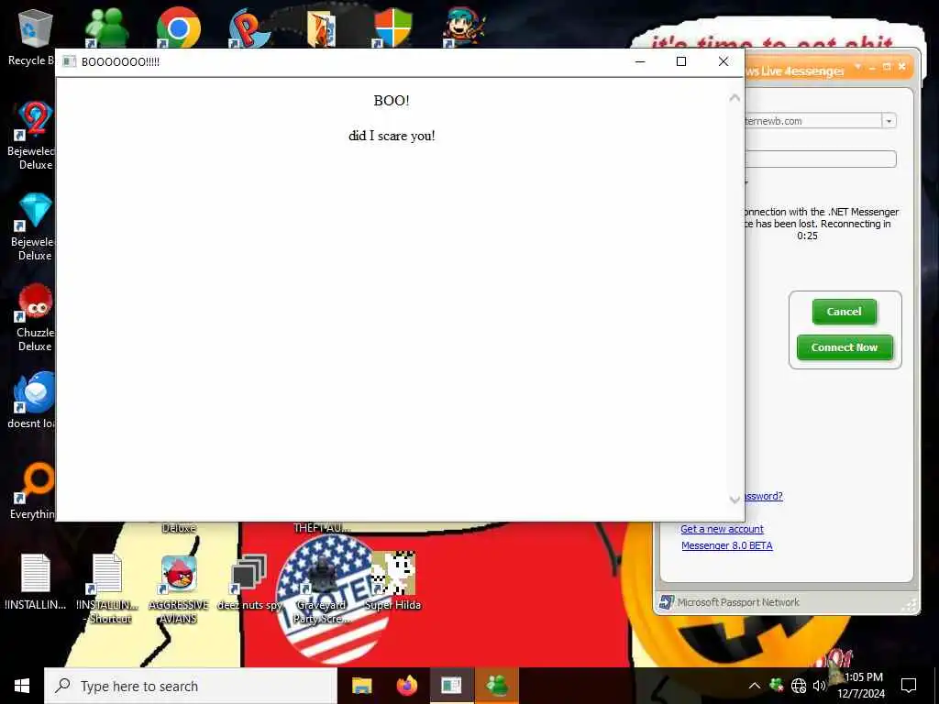Select the Messenger taskbar button
The width and height of the screenshot is (939, 704).
tap(497, 686)
